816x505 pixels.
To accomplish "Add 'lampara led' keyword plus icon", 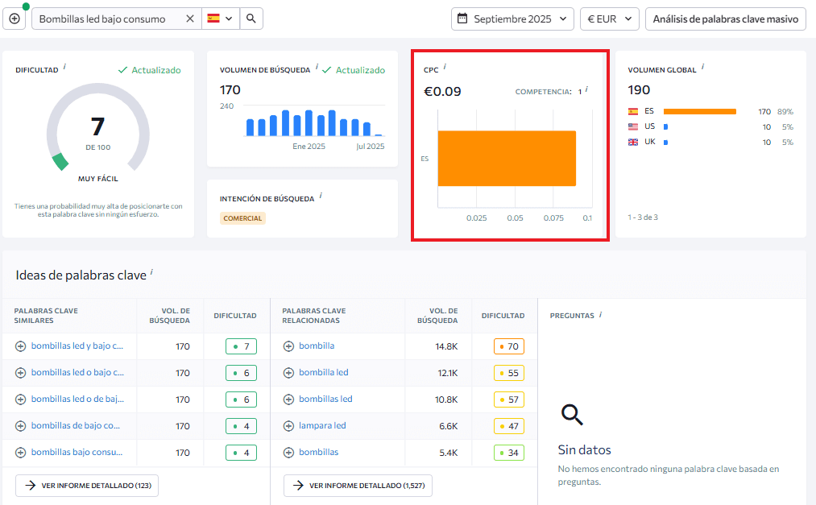I will [288, 426].
